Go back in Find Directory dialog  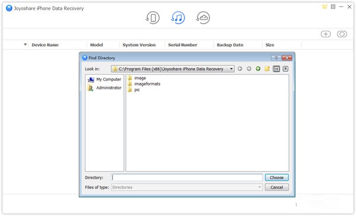point(240,69)
